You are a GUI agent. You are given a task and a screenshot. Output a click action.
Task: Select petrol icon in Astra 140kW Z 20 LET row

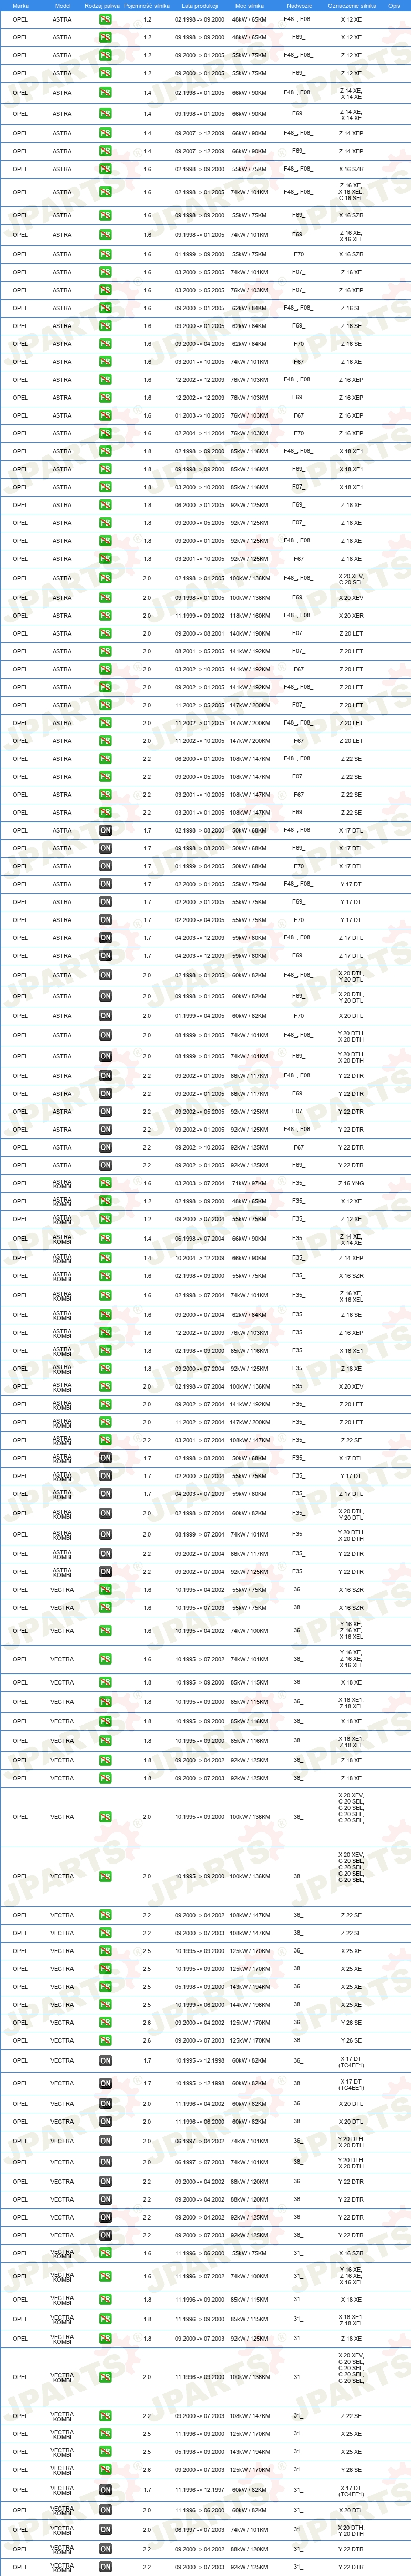click(105, 633)
